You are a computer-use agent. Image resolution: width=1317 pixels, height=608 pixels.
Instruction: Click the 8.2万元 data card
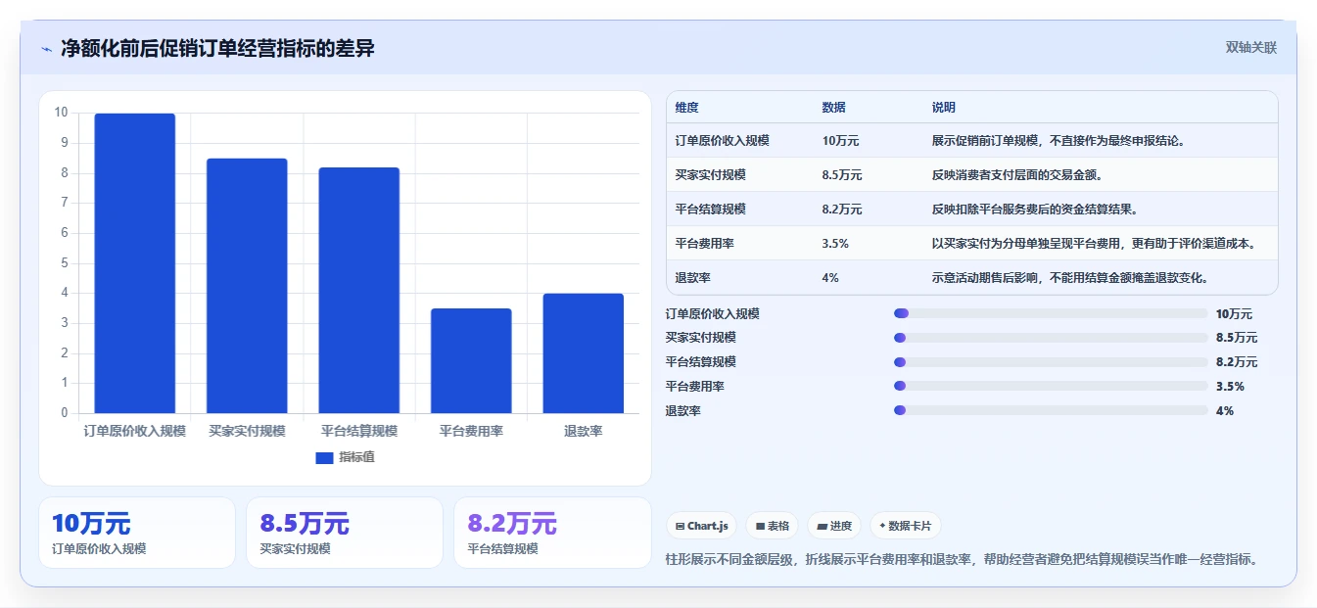(552, 533)
